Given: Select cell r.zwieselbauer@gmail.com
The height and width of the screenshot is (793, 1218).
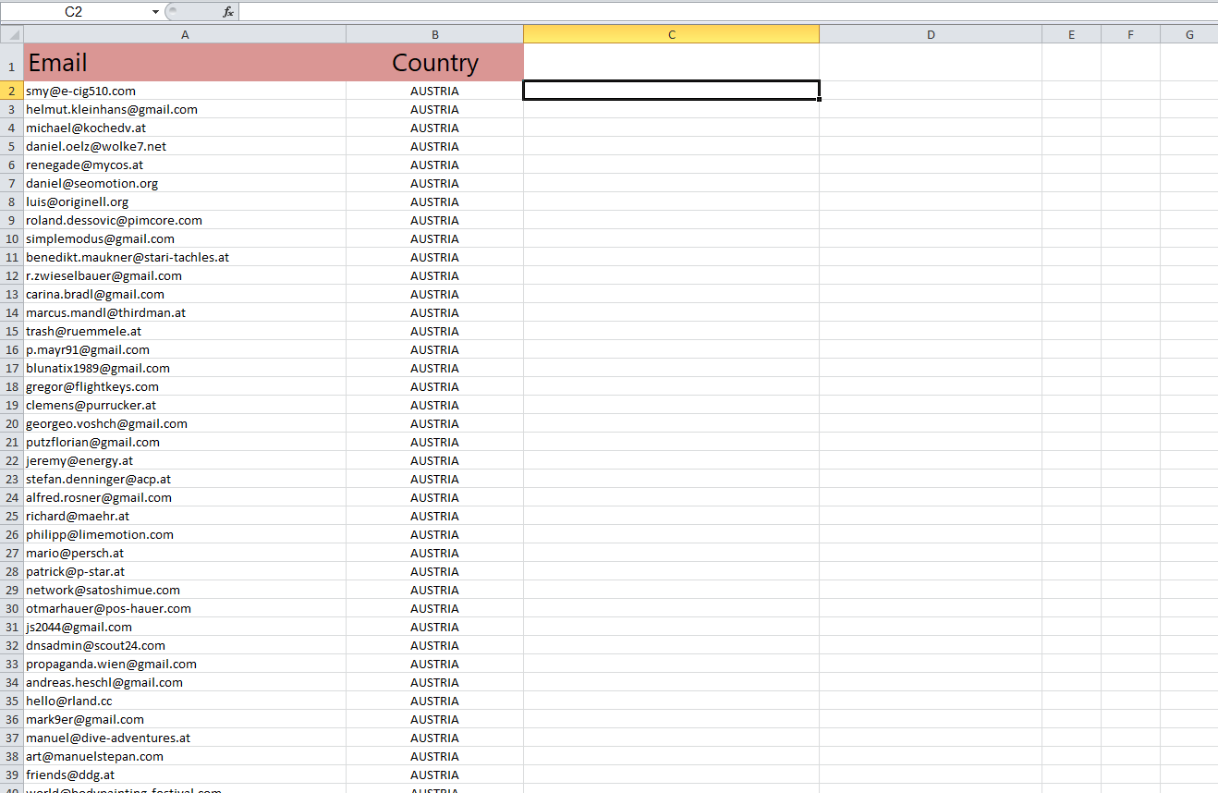Looking at the screenshot, I should click(185, 275).
